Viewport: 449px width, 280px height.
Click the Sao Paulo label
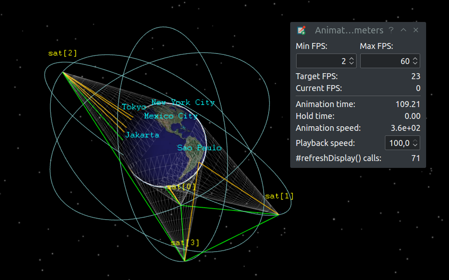click(x=200, y=148)
